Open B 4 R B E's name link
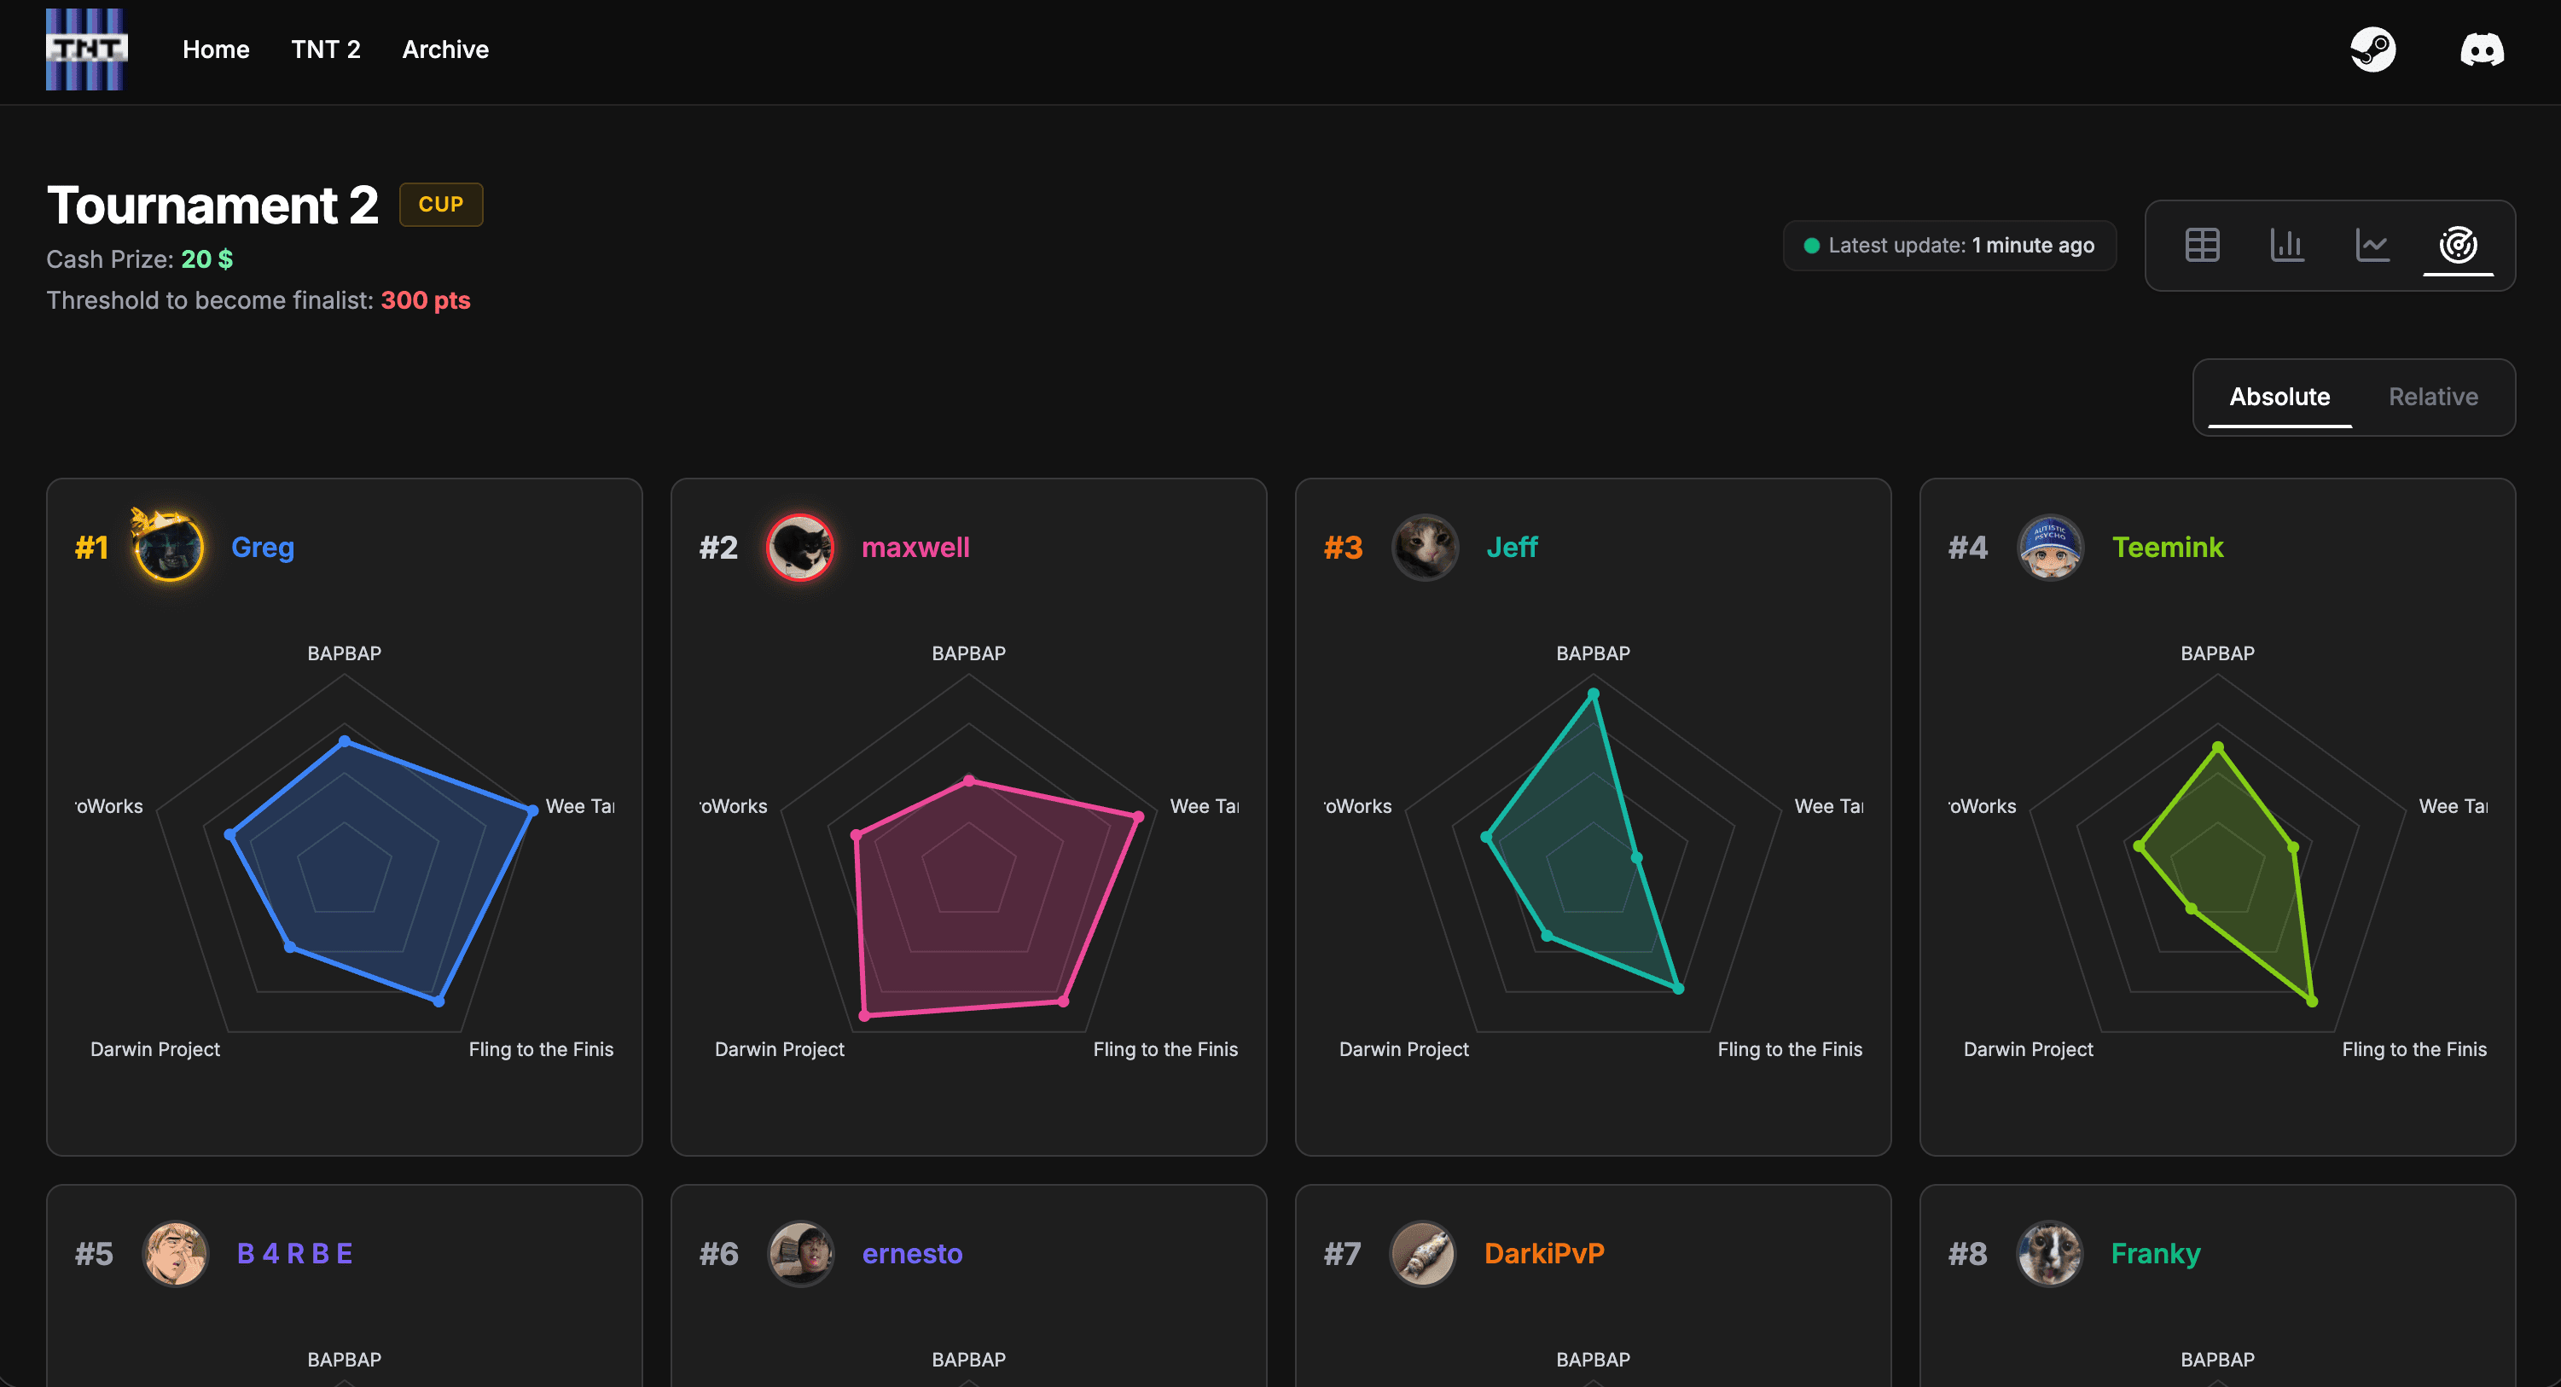The width and height of the screenshot is (2561, 1387). pos(294,1253)
